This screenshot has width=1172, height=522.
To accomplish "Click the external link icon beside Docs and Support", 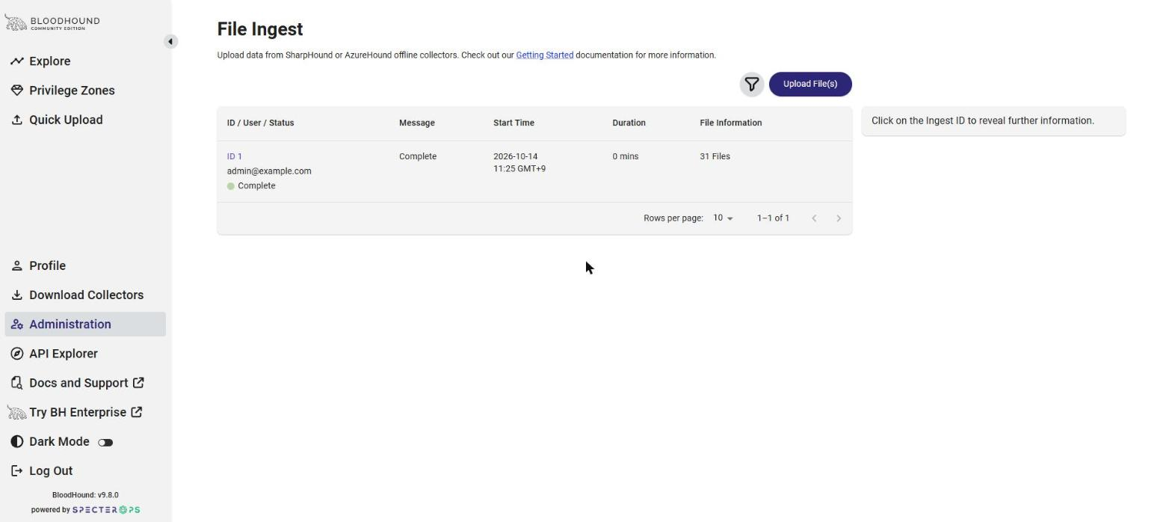I will (138, 383).
